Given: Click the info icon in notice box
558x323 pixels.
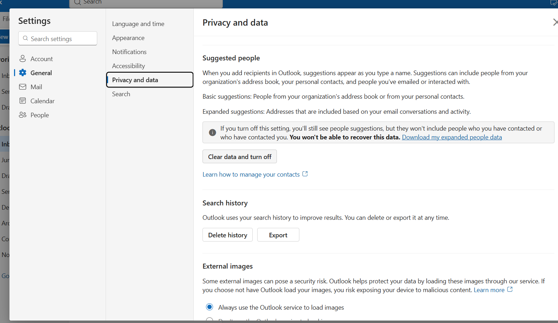Looking at the screenshot, I should [212, 133].
